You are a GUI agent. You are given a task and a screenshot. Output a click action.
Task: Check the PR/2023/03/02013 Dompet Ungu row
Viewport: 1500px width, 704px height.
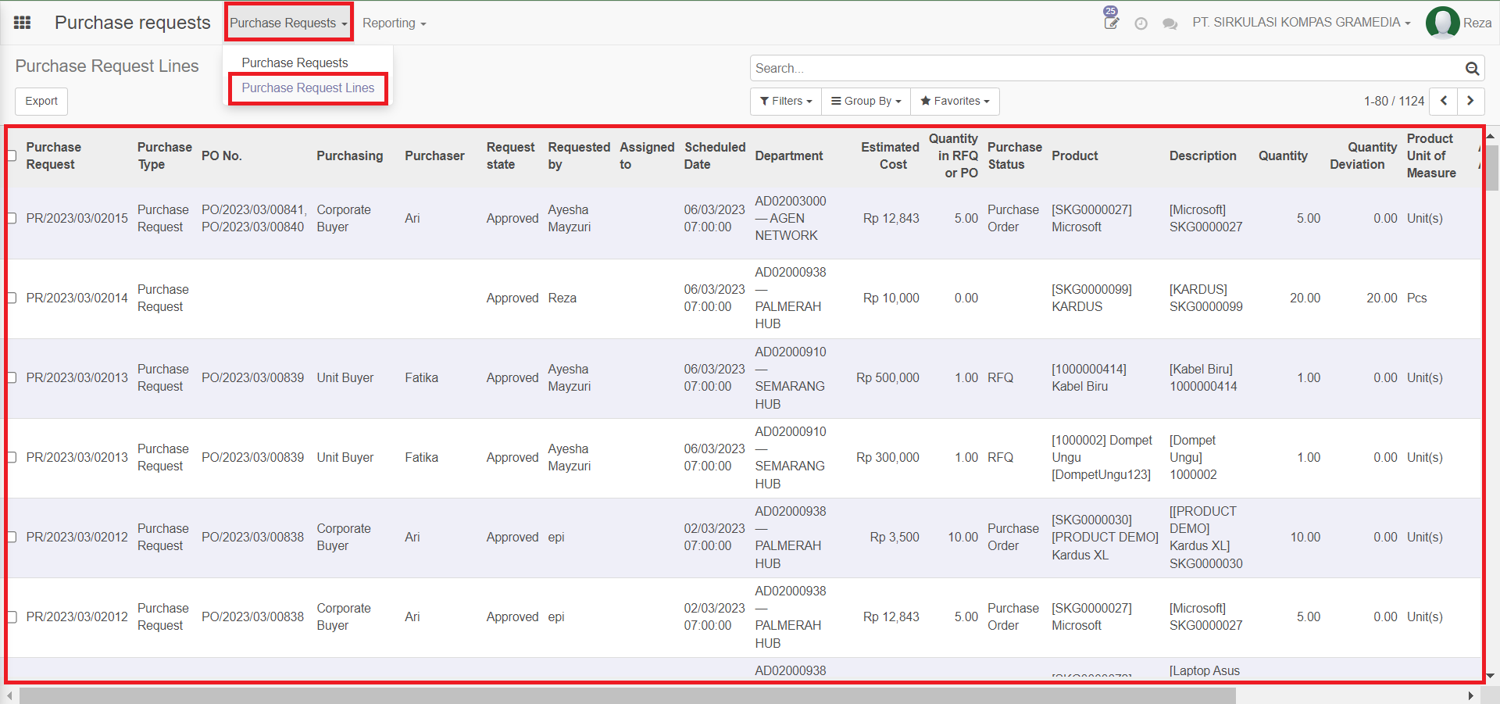(x=12, y=457)
